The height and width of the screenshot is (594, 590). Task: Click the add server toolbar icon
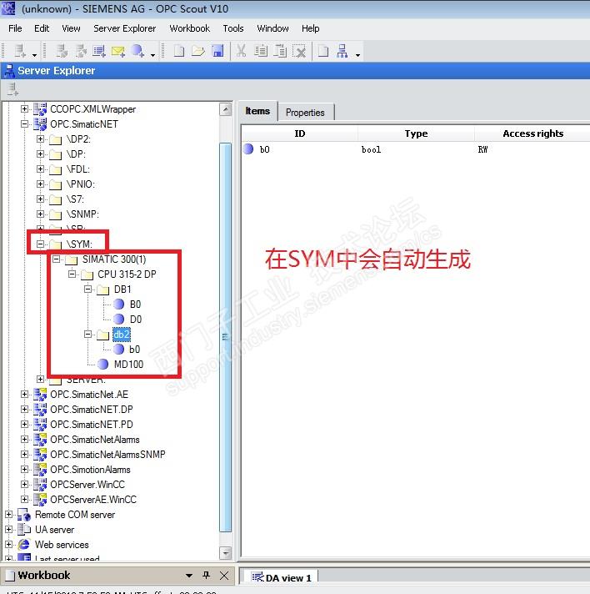[20, 51]
